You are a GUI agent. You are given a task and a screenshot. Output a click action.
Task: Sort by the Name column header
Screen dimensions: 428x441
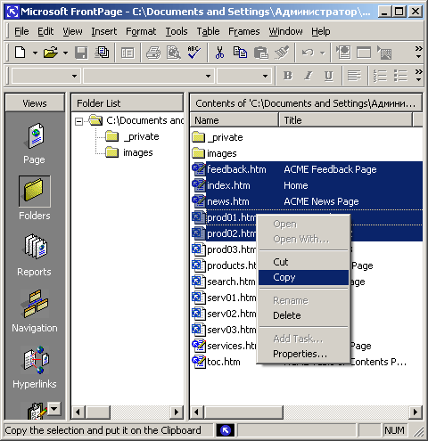tap(234, 120)
